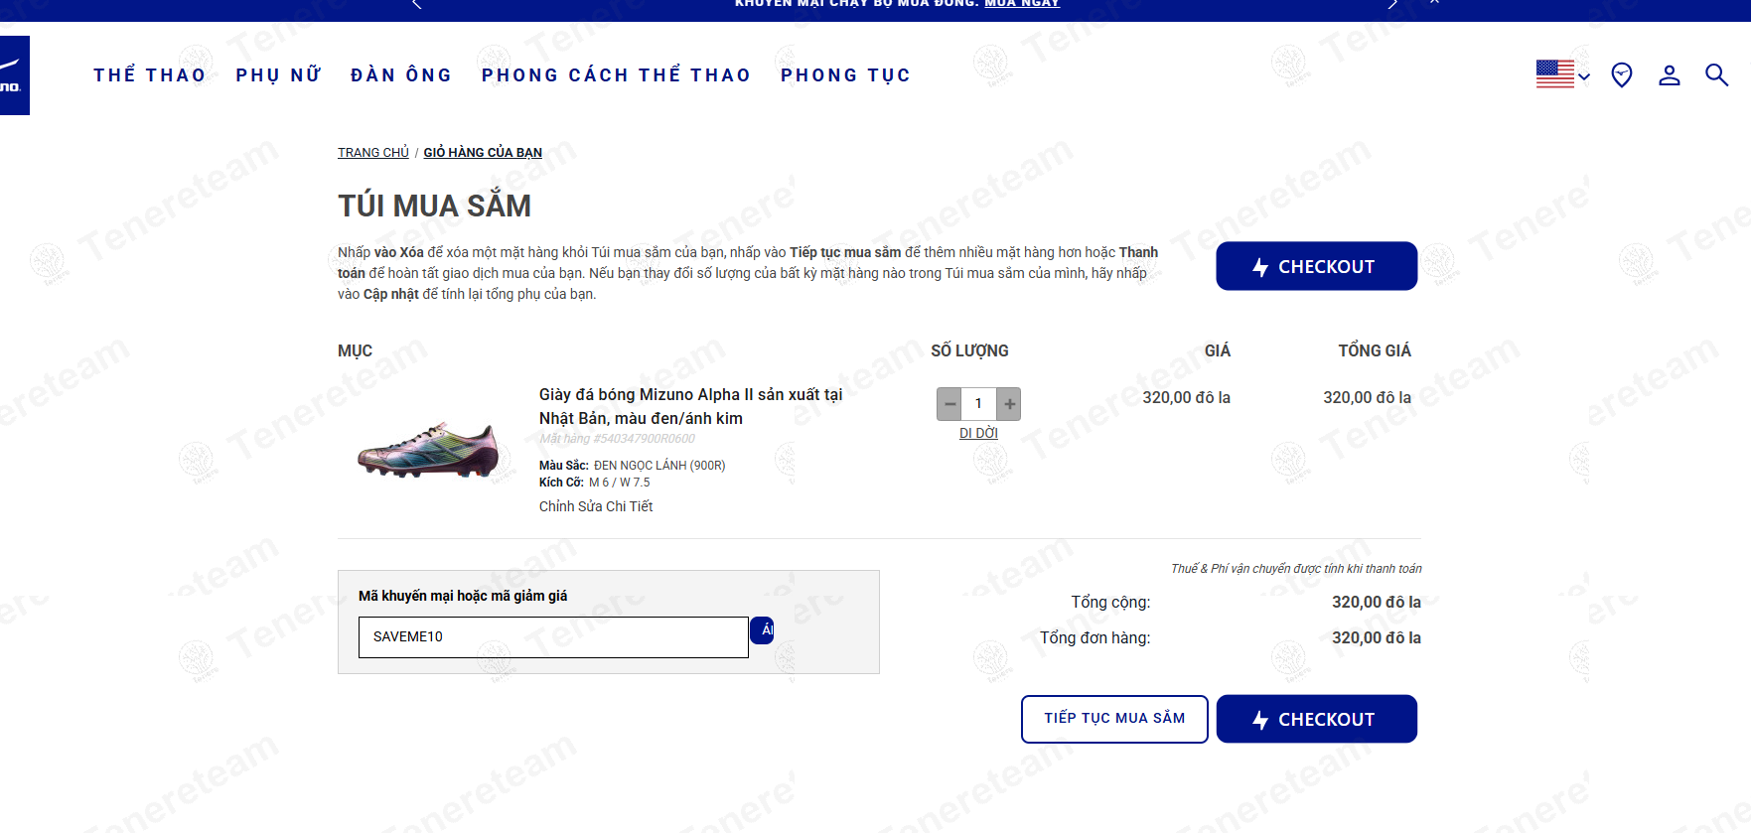Apply the promo code button

pyautogui.click(x=763, y=630)
